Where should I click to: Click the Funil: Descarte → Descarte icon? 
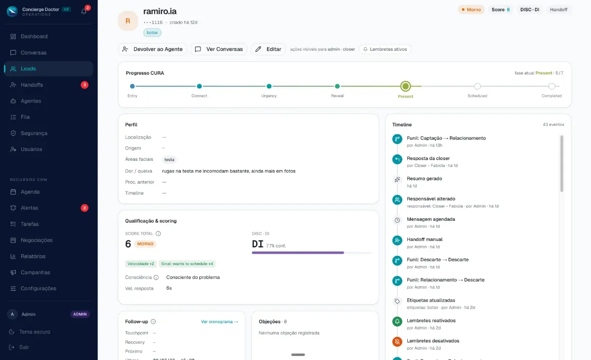pyautogui.click(x=397, y=261)
